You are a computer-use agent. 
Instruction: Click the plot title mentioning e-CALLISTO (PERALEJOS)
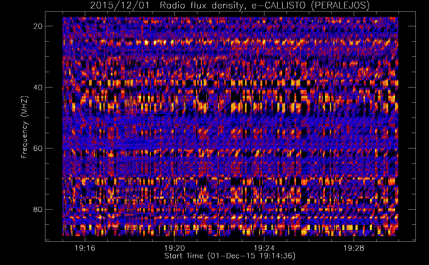[230, 5]
